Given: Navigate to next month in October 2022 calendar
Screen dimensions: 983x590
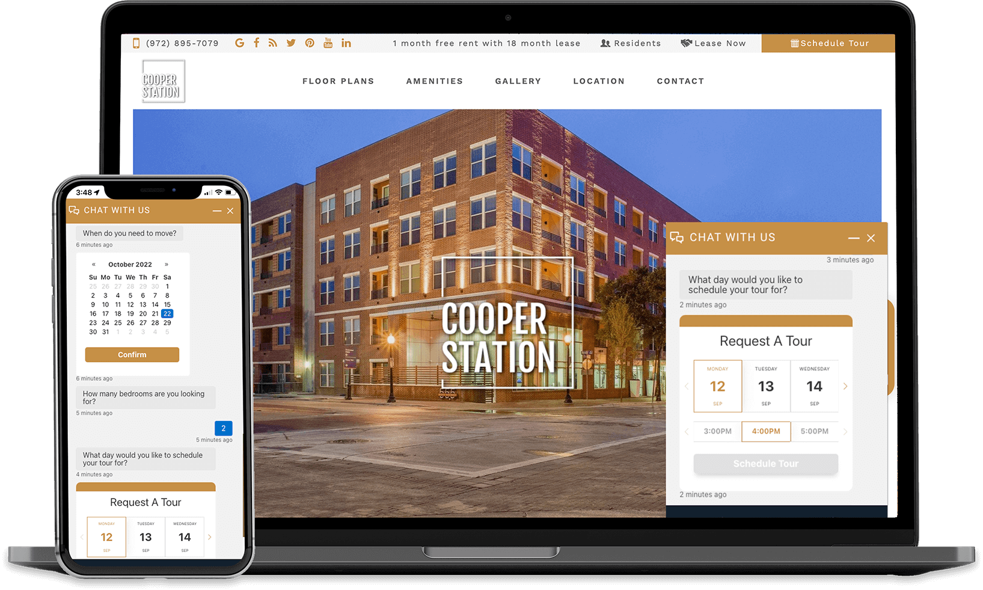Looking at the screenshot, I should pyautogui.click(x=167, y=264).
